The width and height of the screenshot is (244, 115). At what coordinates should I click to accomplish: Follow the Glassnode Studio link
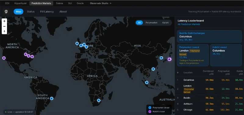[x=101, y=3]
